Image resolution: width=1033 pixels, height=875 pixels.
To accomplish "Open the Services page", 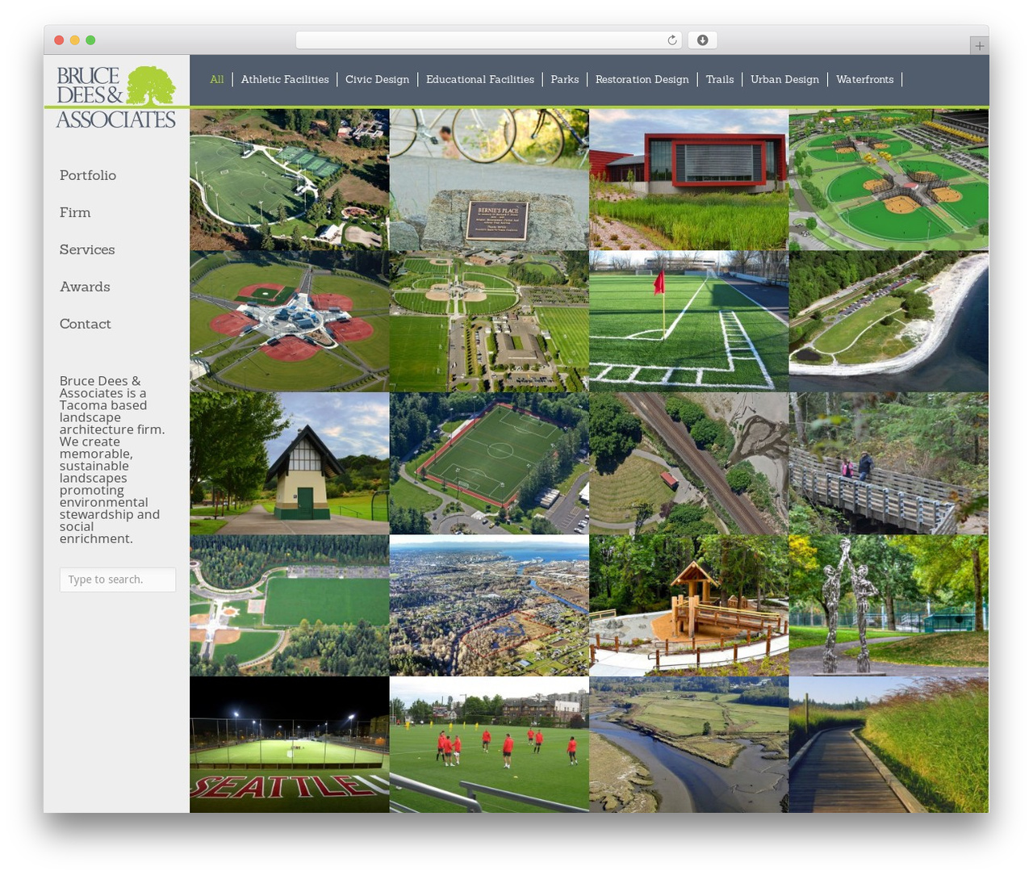I will pyautogui.click(x=87, y=249).
